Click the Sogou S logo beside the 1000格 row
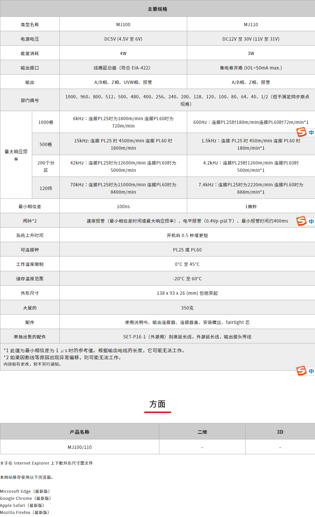 pos(302,132)
